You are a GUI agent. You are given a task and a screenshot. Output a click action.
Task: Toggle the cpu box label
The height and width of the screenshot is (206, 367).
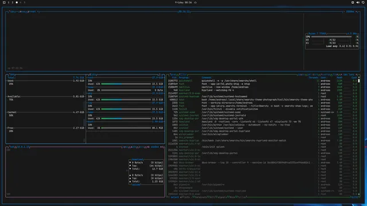(x=12, y=11)
